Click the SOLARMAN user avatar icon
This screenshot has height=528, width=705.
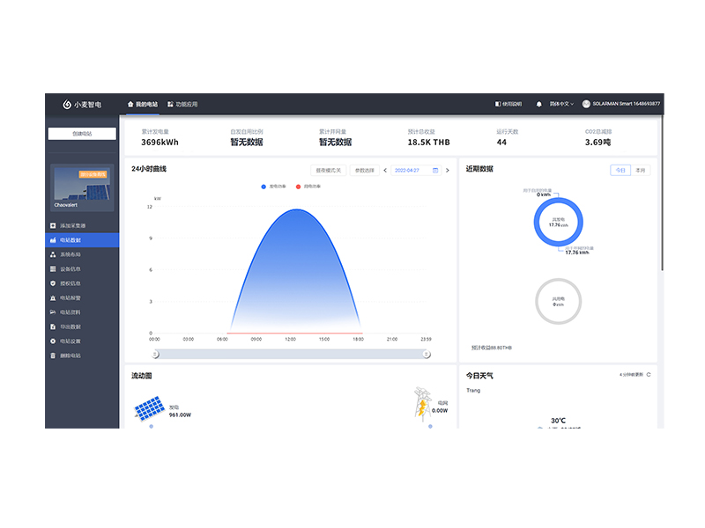586,104
